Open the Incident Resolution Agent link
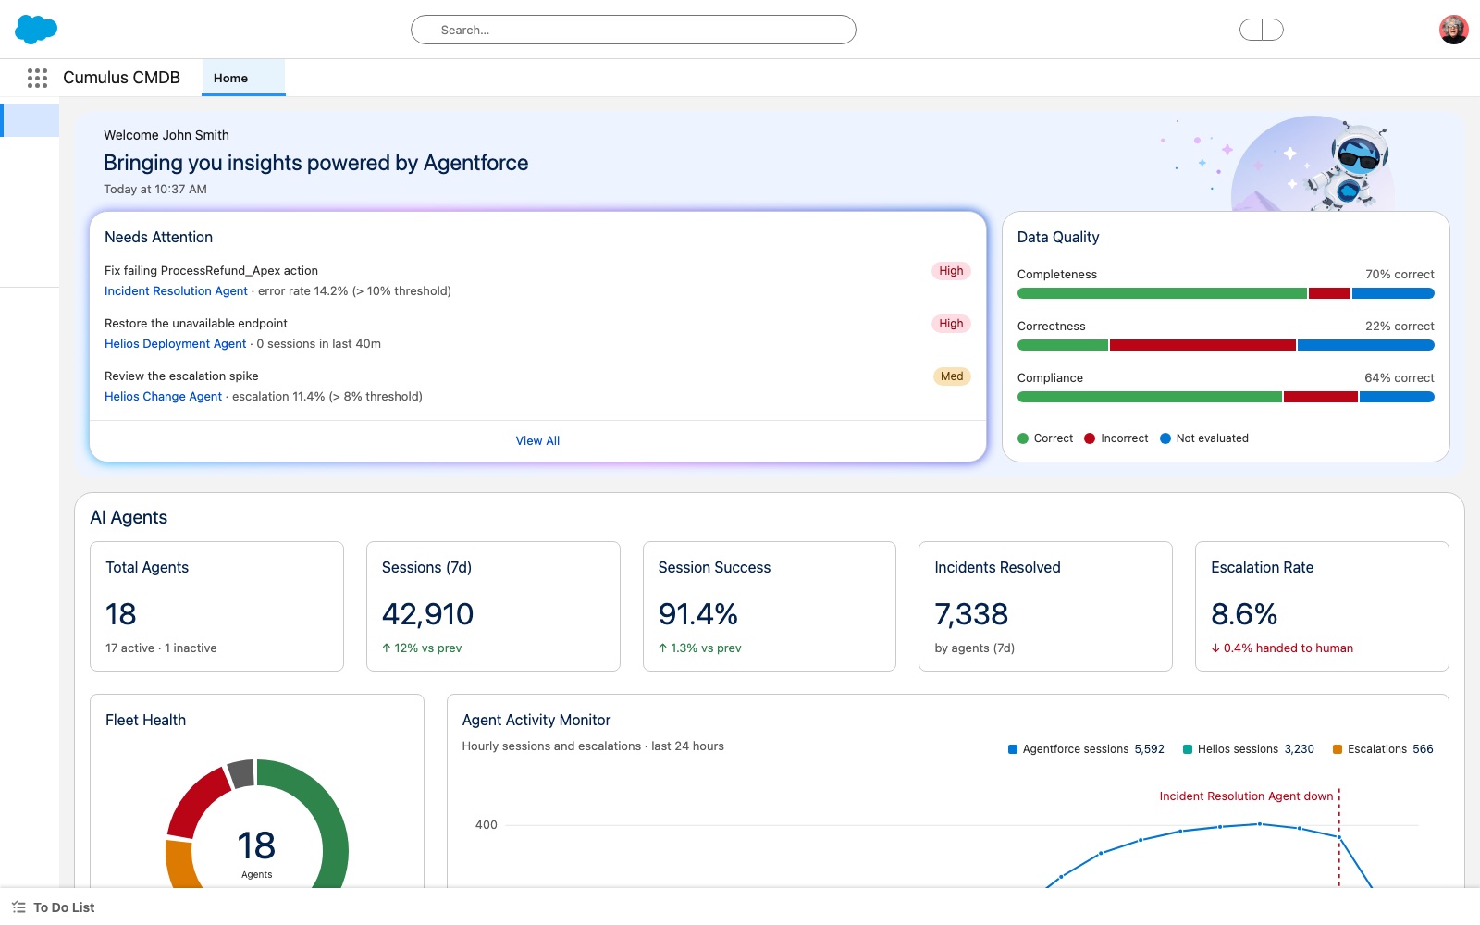The image size is (1480, 925). [176, 291]
